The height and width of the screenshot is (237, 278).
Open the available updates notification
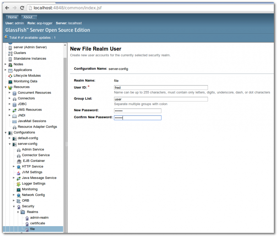[7, 37]
